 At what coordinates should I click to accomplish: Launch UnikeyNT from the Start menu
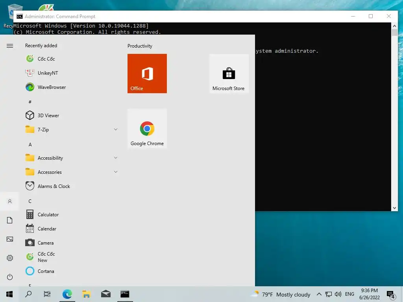tap(72, 73)
